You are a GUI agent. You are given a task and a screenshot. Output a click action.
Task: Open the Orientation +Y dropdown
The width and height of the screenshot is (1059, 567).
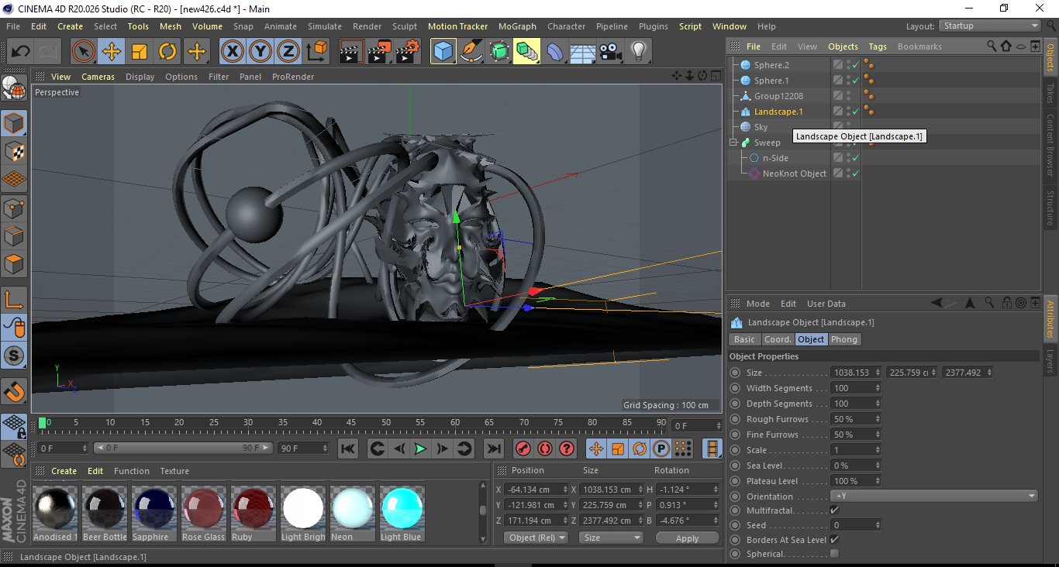[x=934, y=497]
